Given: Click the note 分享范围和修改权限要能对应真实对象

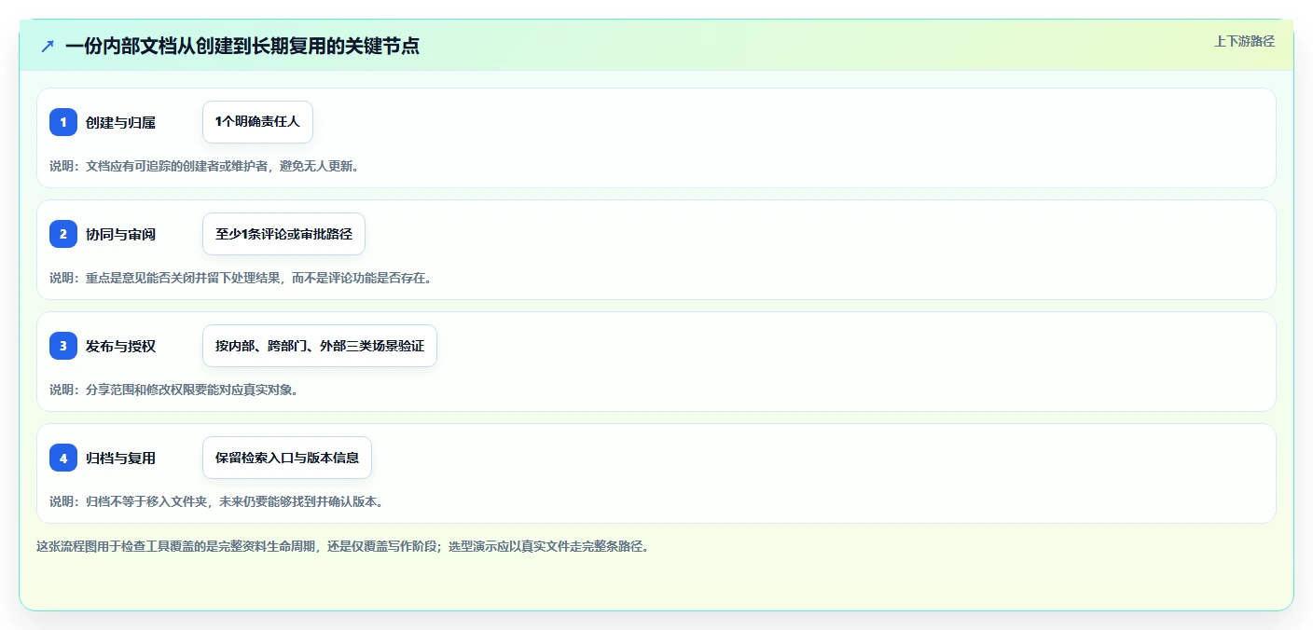Looking at the screenshot, I should pos(173,390).
